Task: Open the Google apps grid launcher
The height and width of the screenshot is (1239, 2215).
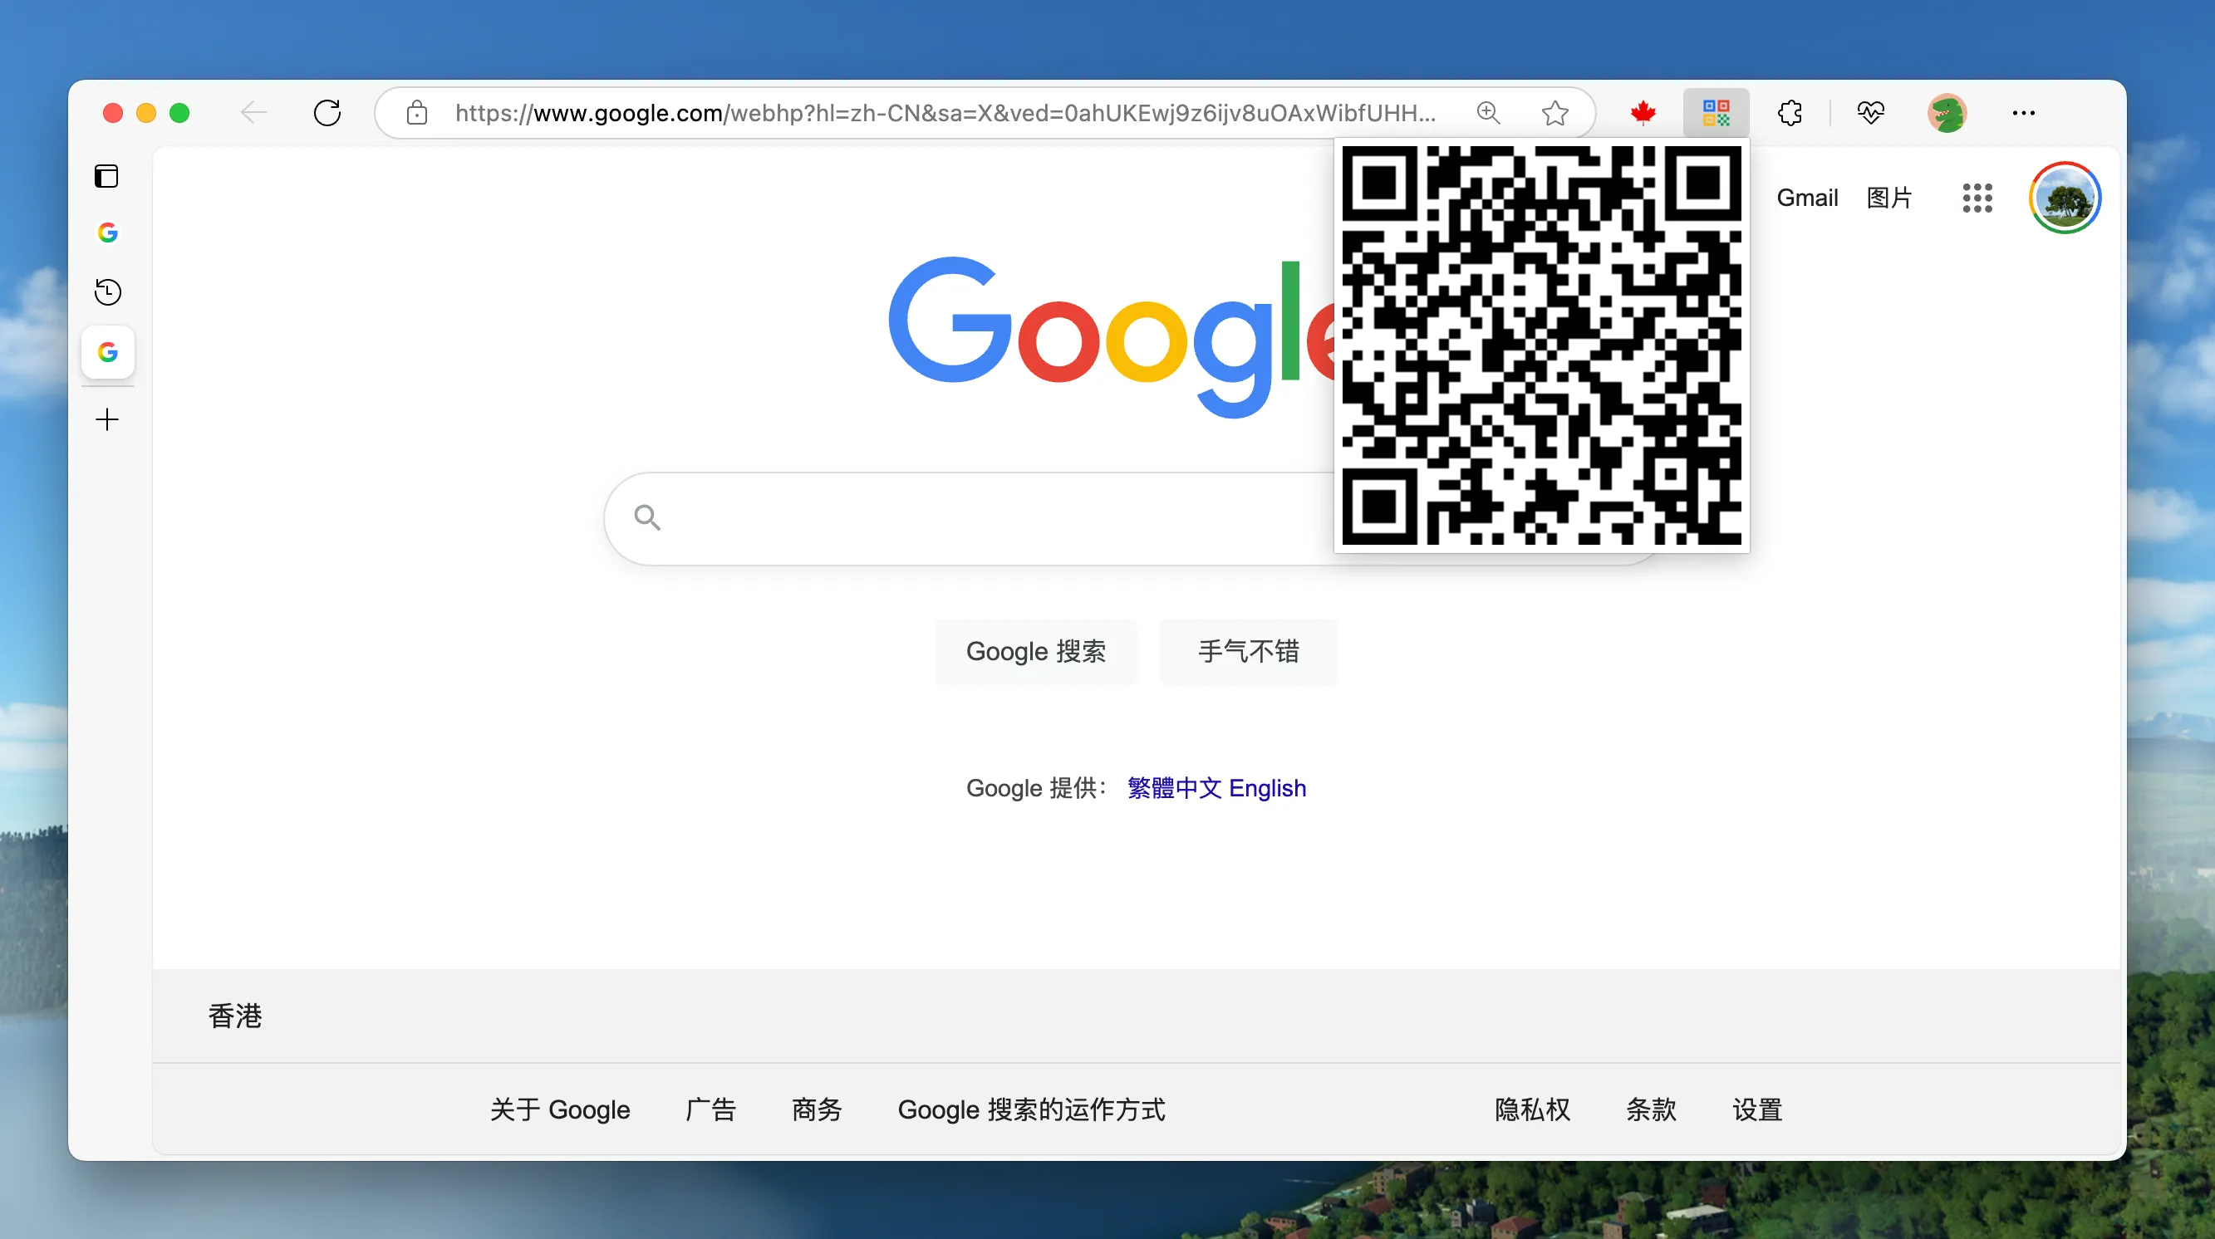Action: [x=1977, y=198]
